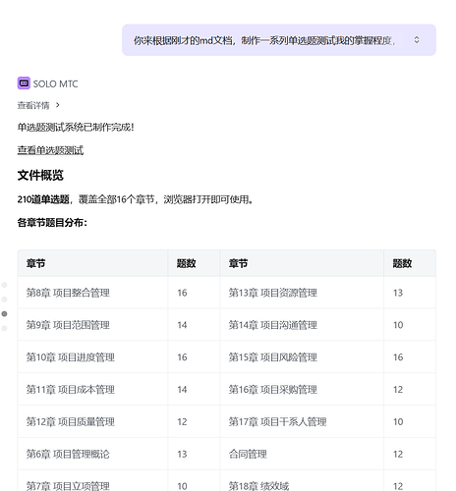The width and height of the screenshot is (456, 491).
Task: Jump to fourth conversation dot marker
Action: point(4,328)
